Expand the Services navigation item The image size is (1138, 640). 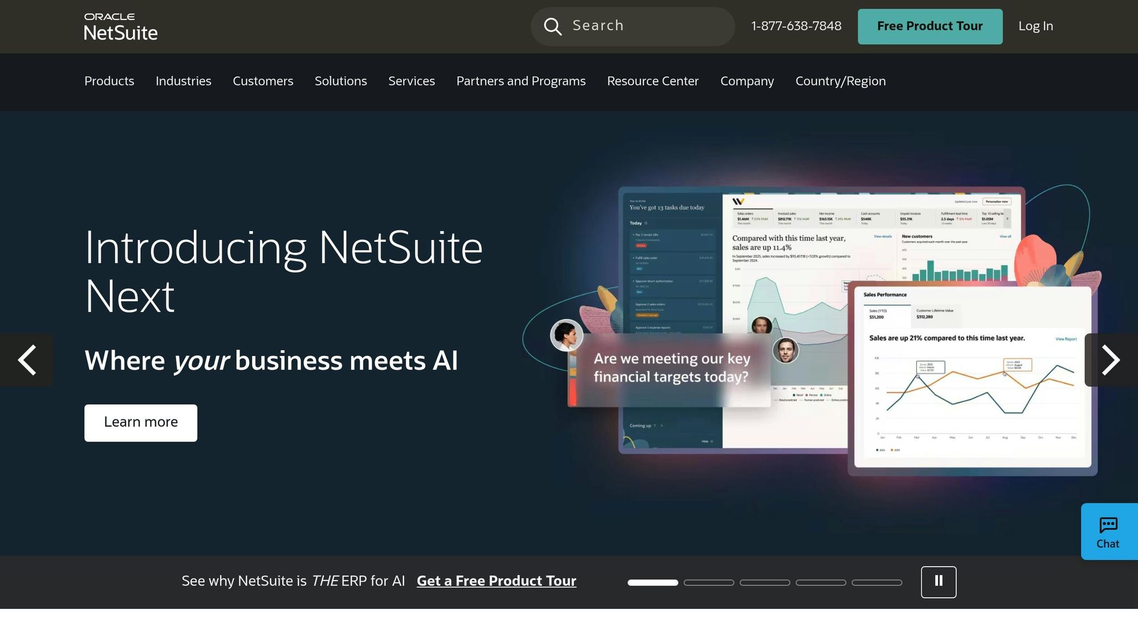click(412, 81)
